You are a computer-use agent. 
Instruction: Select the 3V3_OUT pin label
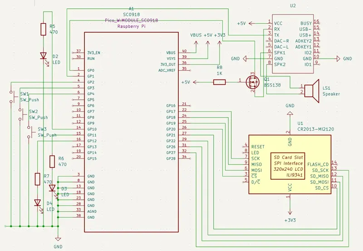(x=168, y=64)
